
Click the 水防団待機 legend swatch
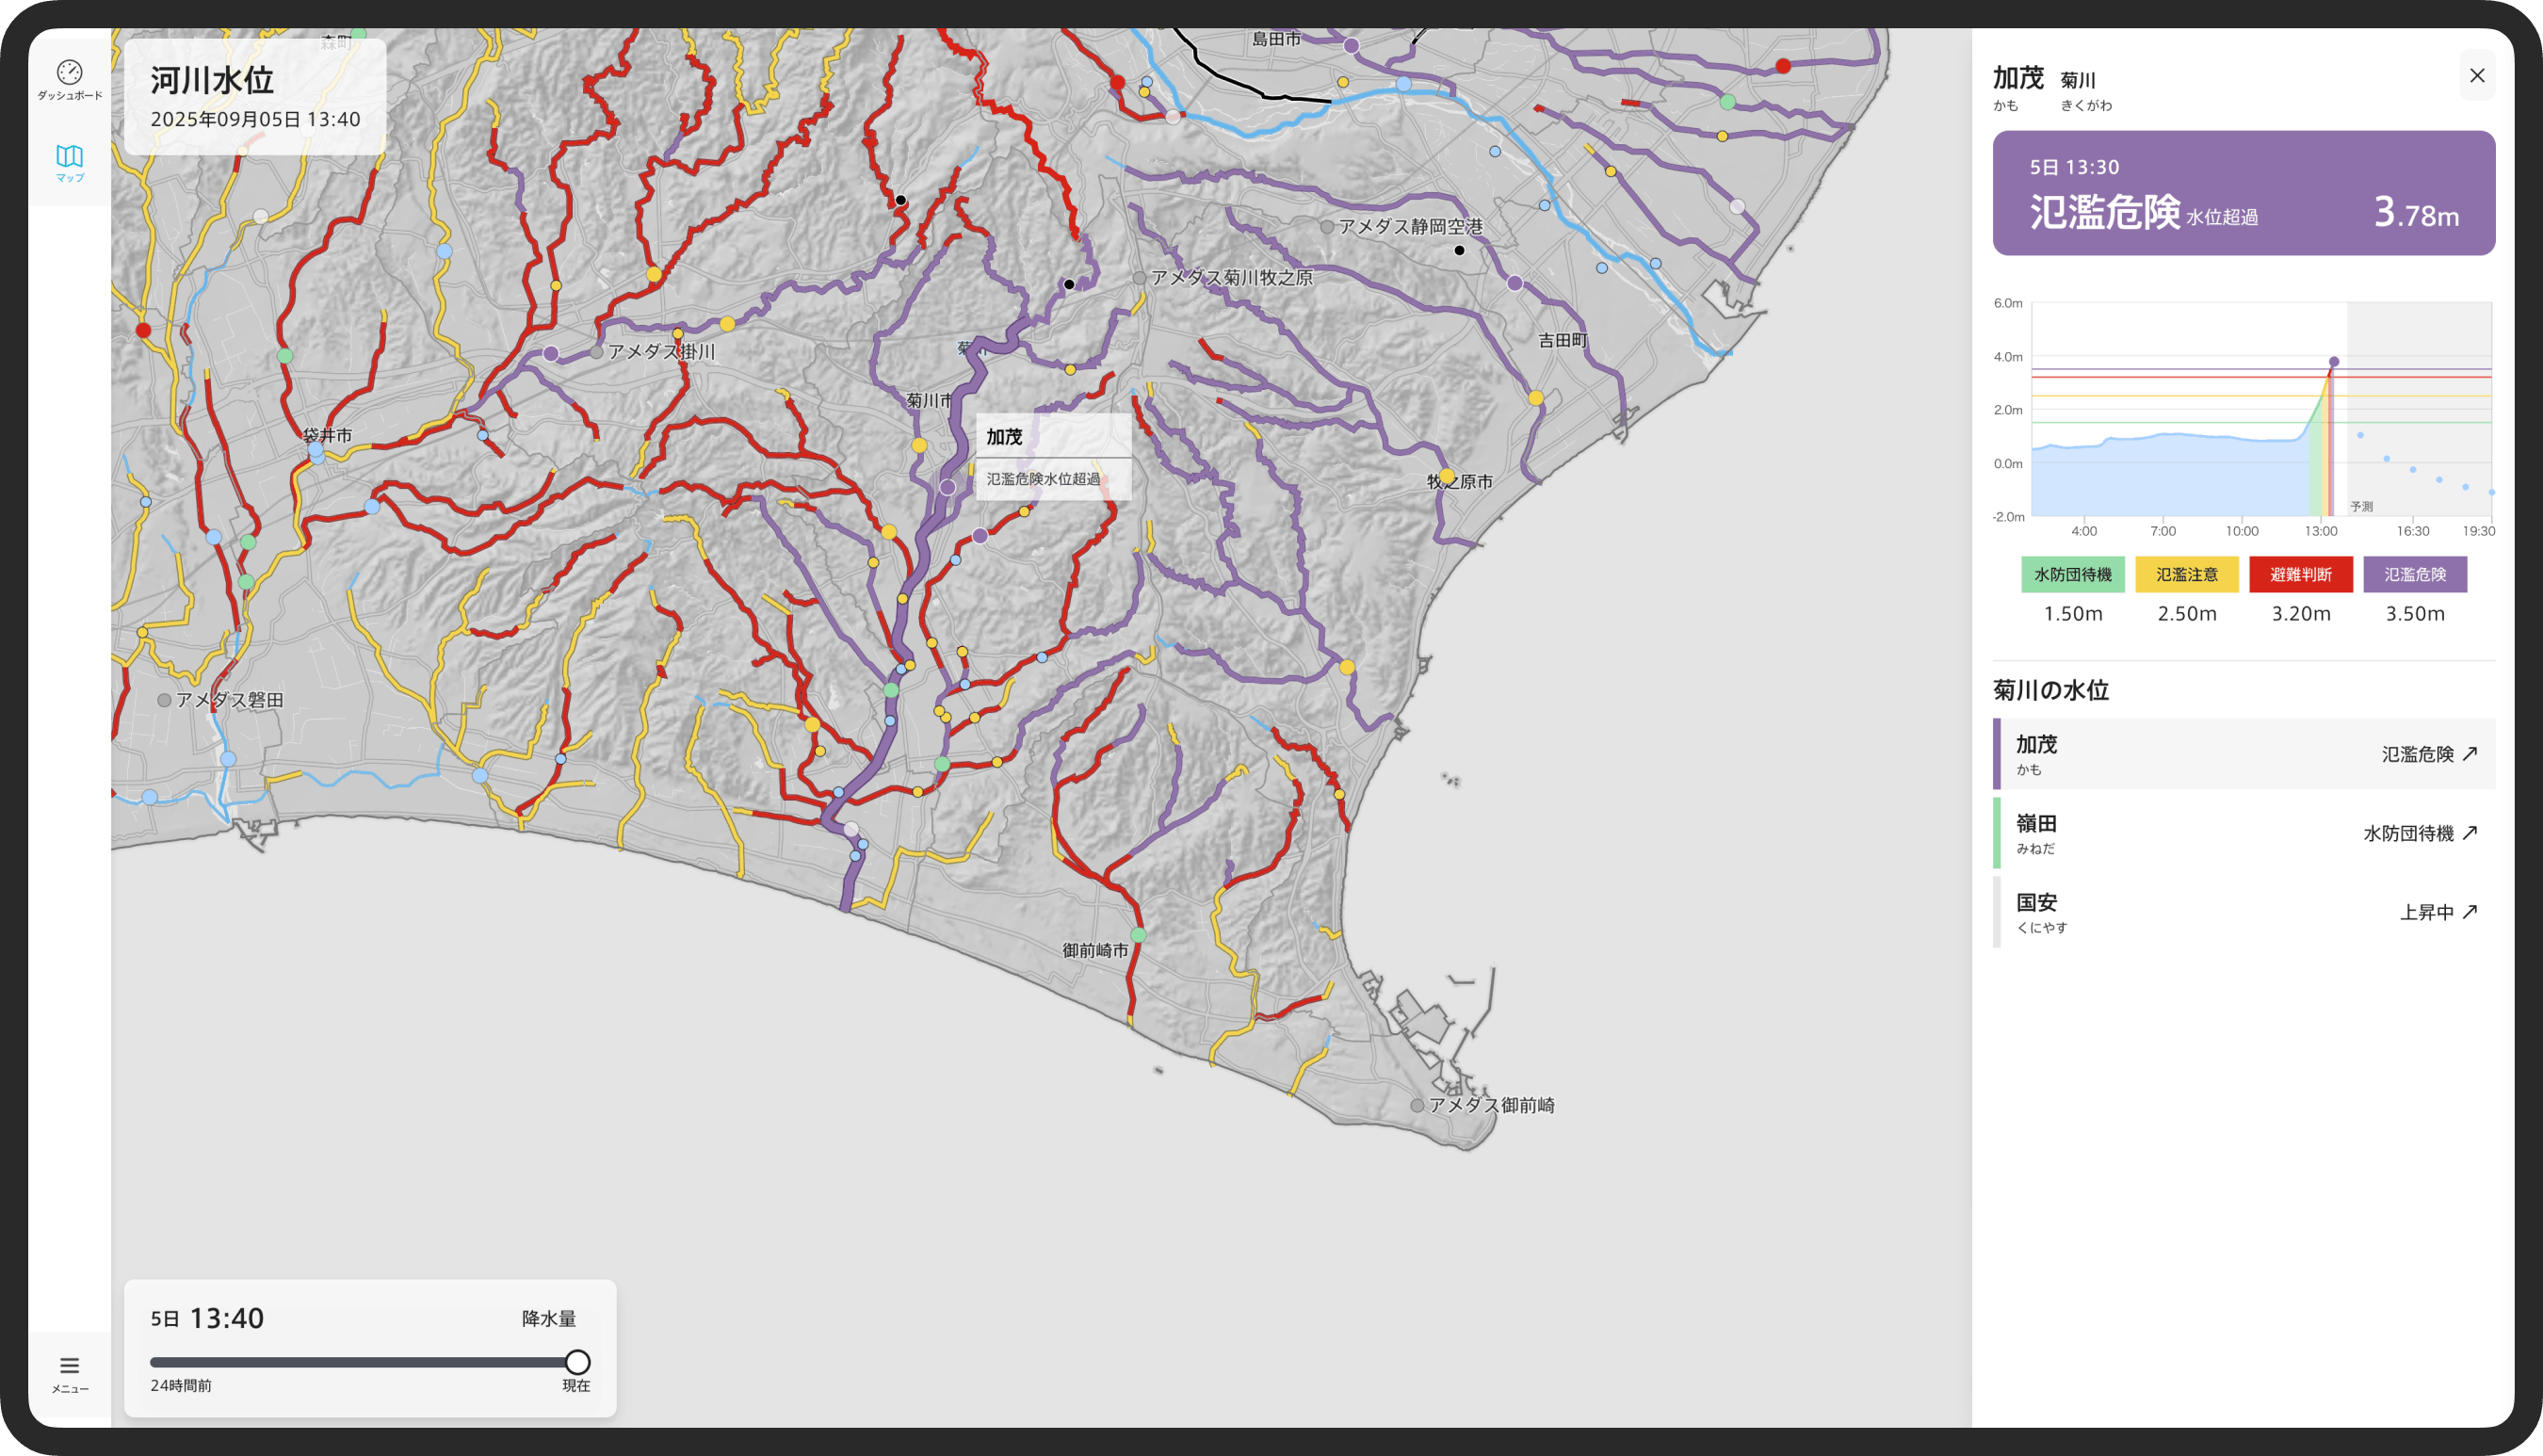(2072, 574)
